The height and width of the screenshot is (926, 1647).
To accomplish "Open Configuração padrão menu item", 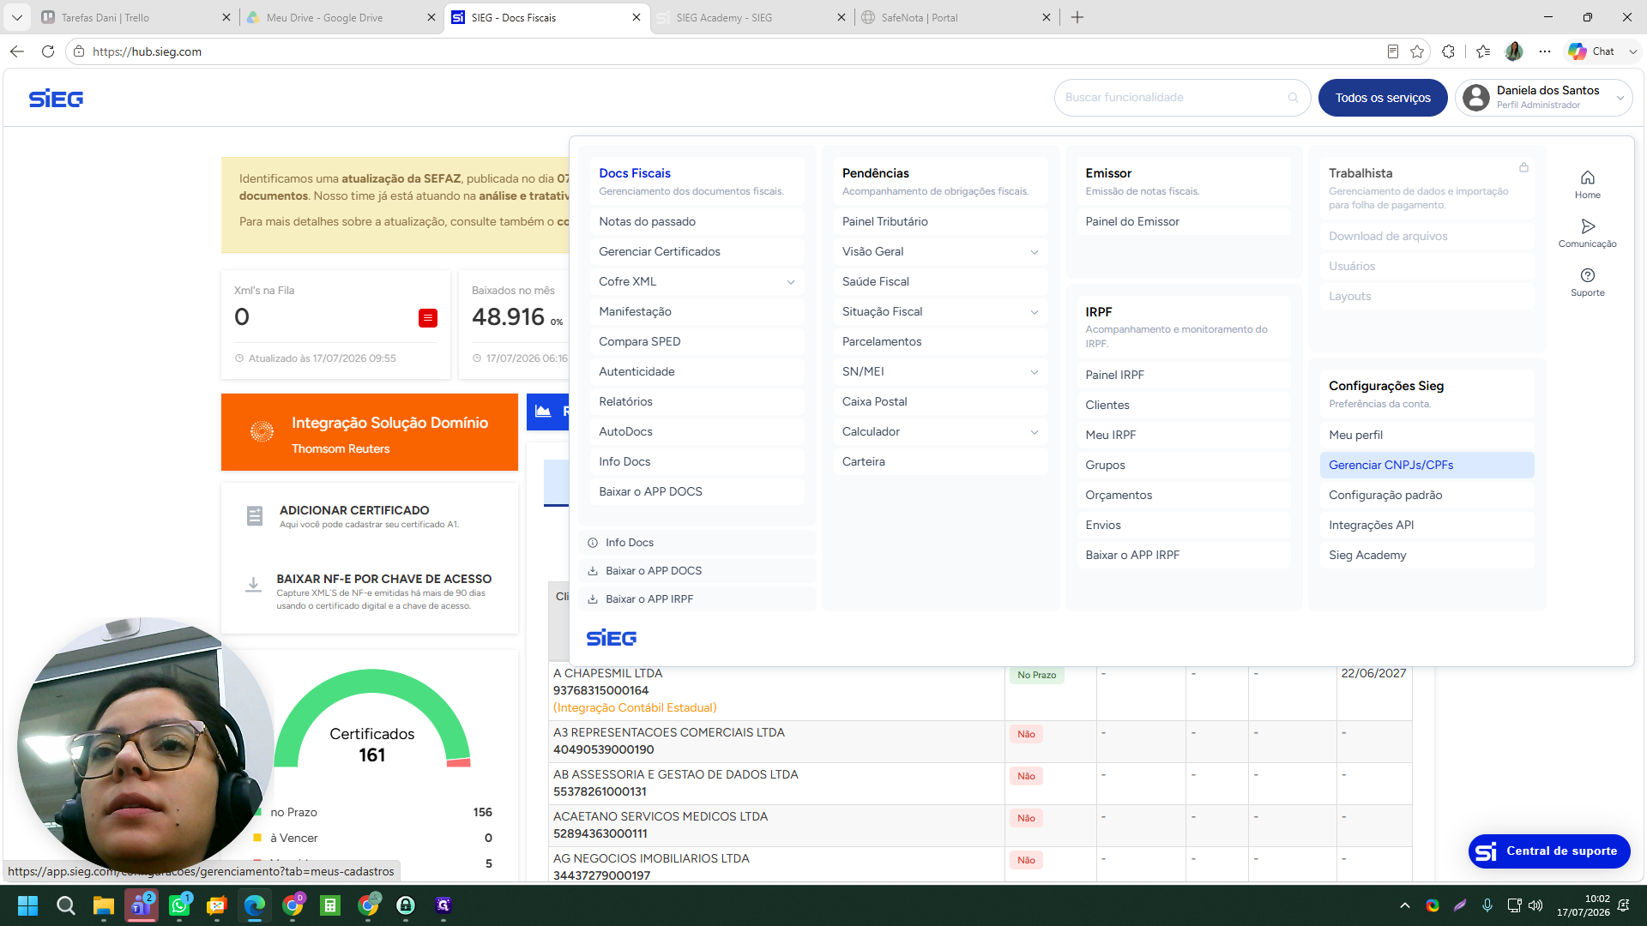I will [1427, 496].
